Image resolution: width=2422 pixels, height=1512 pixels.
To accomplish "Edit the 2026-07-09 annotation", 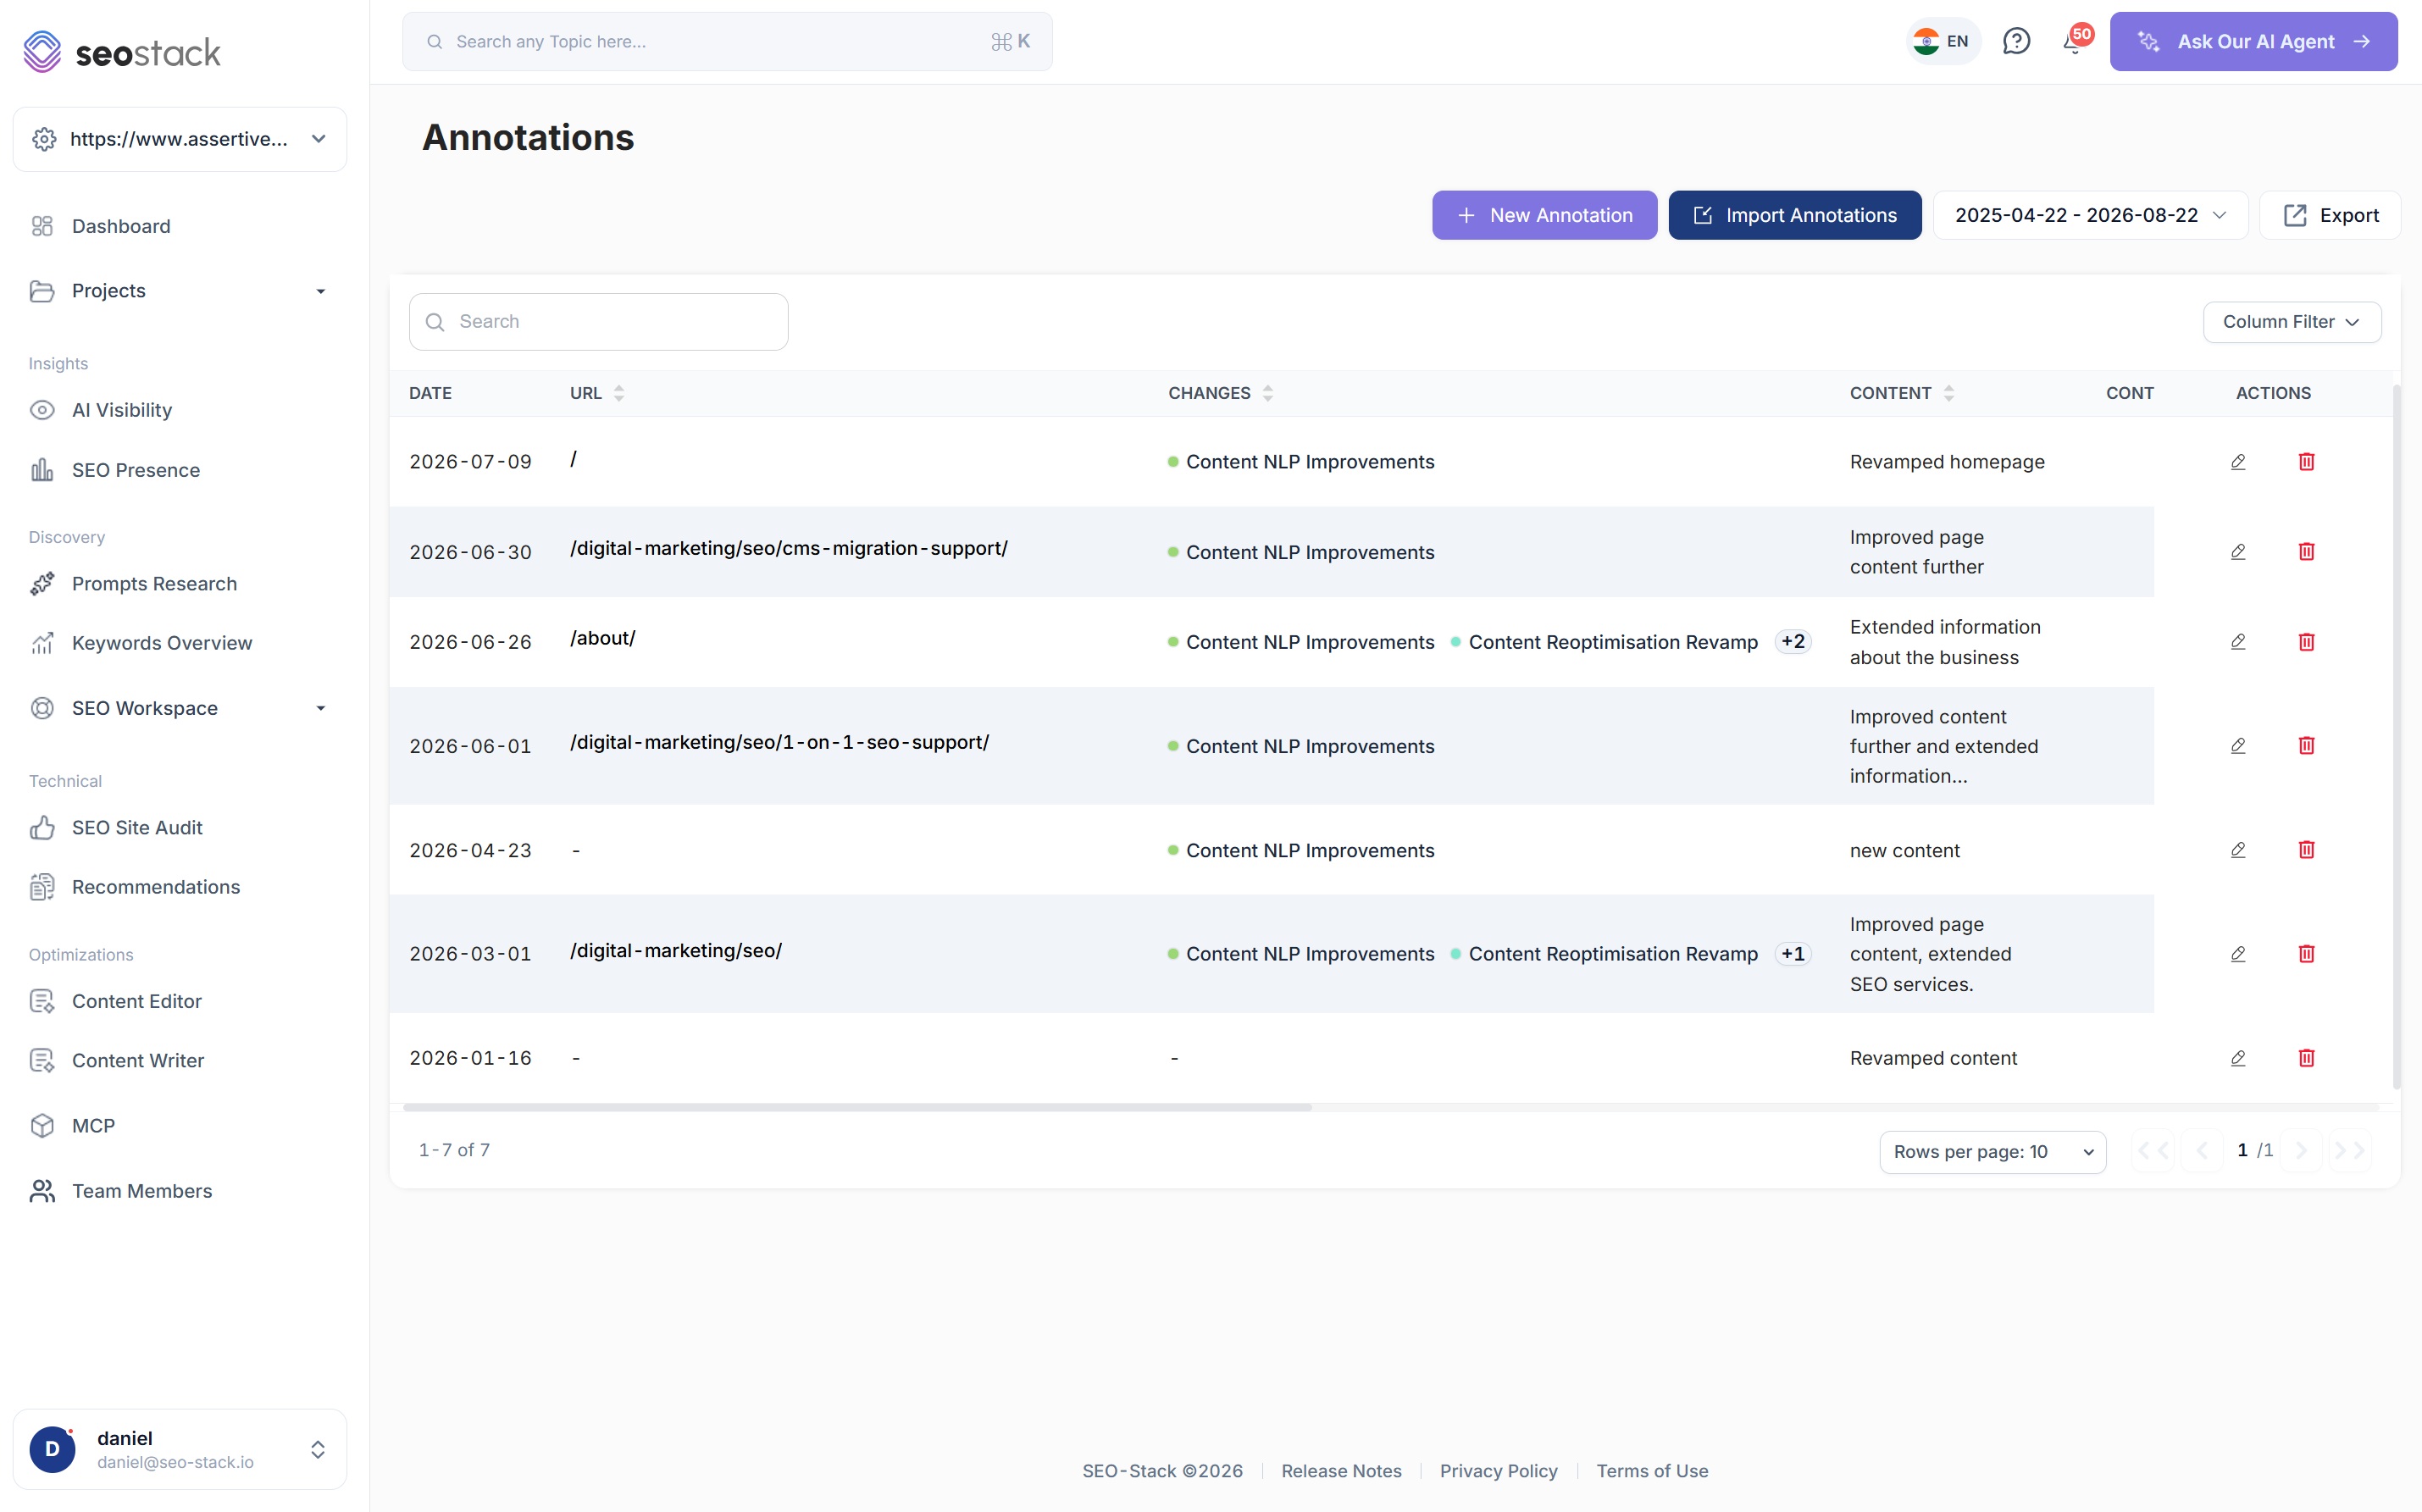I will point(2238,462).
